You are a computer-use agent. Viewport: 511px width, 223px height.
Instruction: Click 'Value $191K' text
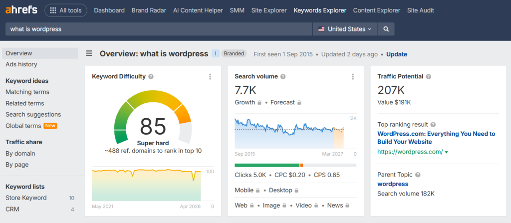click(x=394, y=102)
